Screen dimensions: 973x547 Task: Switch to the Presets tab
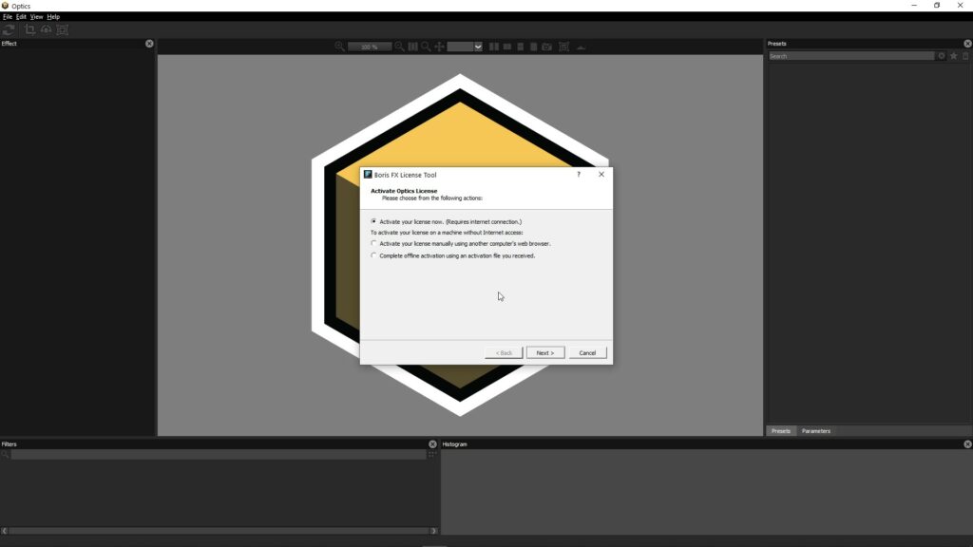click(x=781, y=431)
